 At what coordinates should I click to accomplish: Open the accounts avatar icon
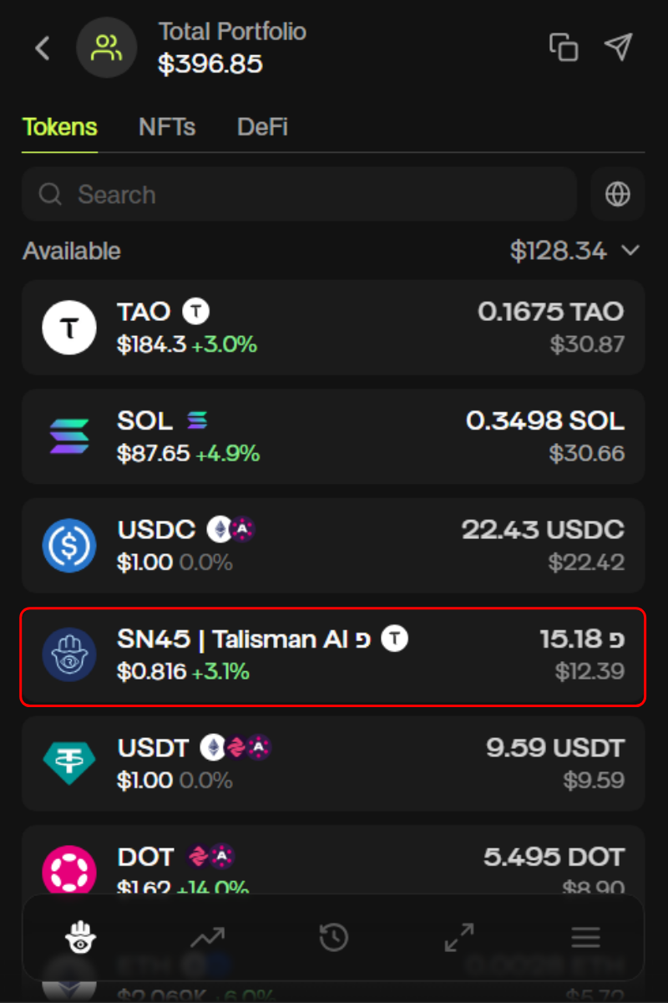coord(106,48)
